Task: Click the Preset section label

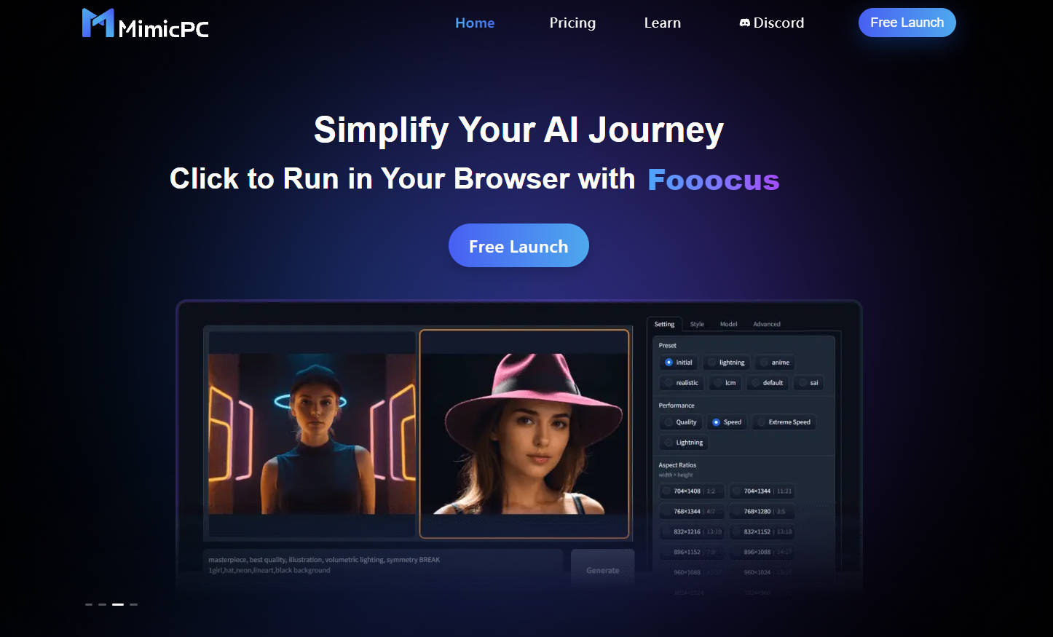Action: [x=668, y=346]
